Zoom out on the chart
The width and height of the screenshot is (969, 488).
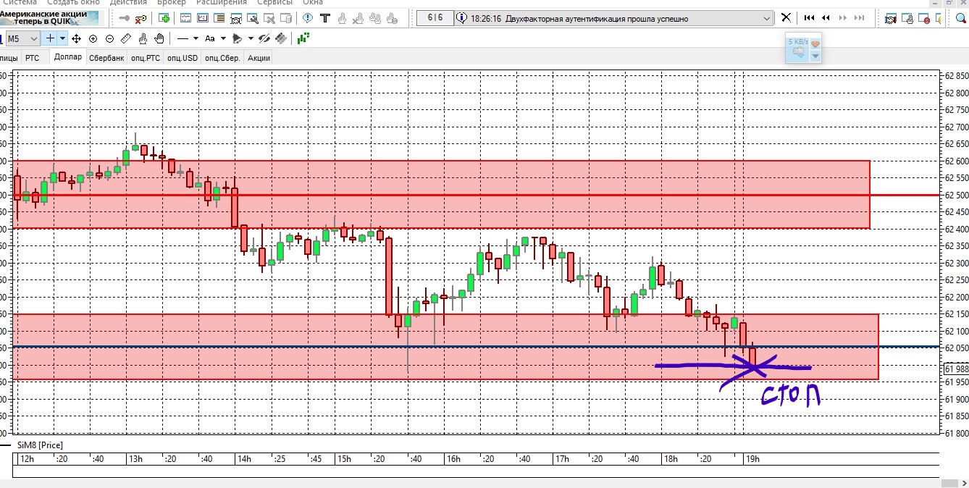(109, 38)
